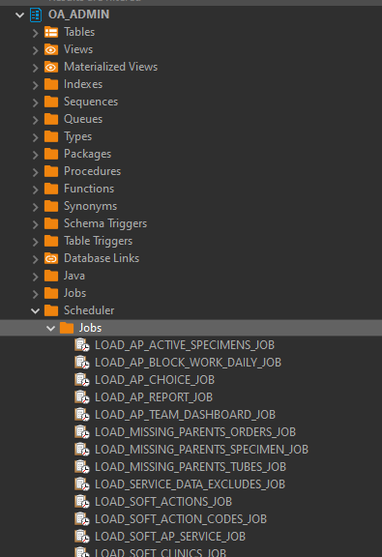Screen dimensions: 382x557
Task: Click the OA_ADMIN schema icon
Action: click(36, 15)
